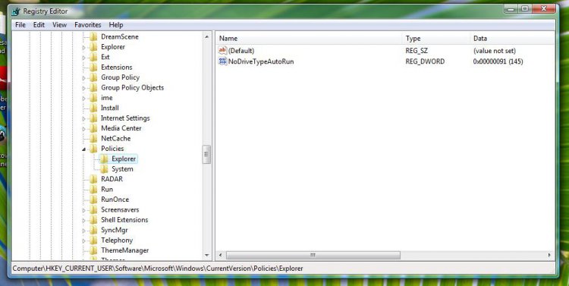Maximize the Registry Editor window
Screen dimensions: 569x286
525,8
